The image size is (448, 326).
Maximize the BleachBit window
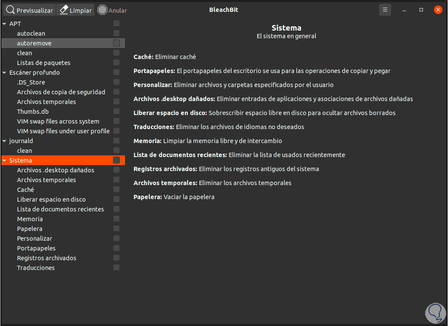(x=421, y=10)
